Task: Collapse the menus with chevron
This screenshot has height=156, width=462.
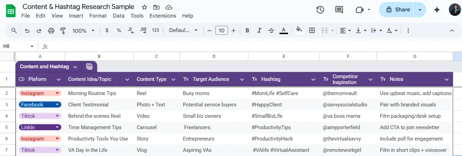Action: (452, 30)
